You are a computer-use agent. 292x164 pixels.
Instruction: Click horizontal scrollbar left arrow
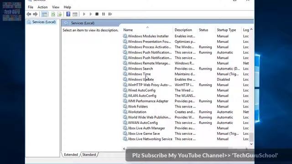click(124, 149)
